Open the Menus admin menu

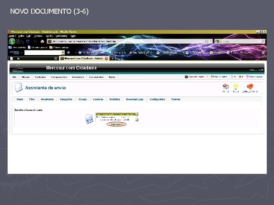pos(25,77)
